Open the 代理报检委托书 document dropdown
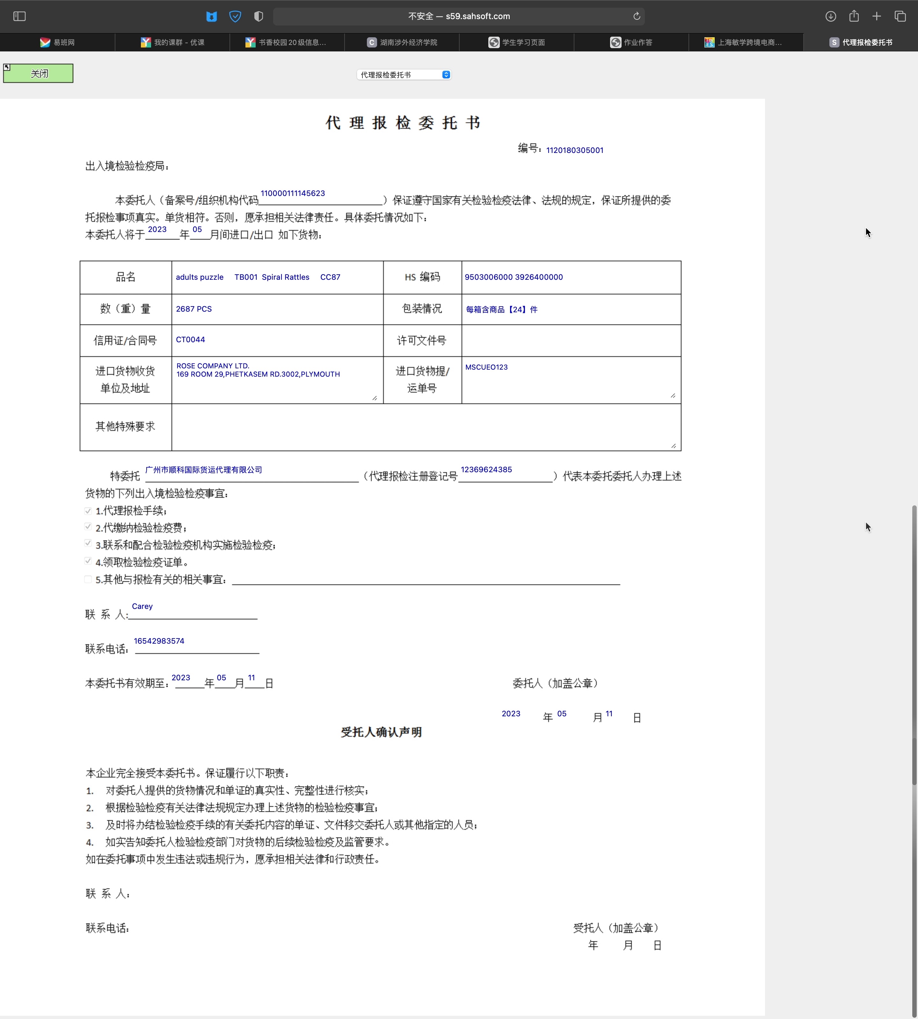This screenshot has width=918, height=1019. pyautogui.click(x=404, y=75)
